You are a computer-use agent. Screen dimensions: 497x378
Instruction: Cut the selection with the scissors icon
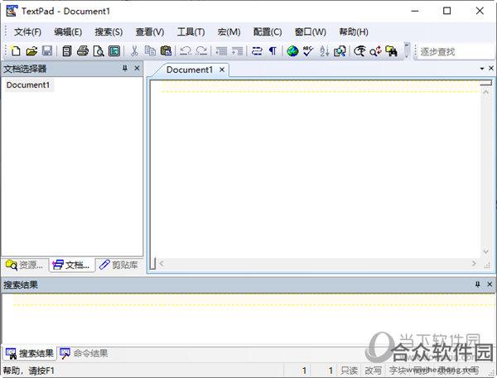[134, 50]
